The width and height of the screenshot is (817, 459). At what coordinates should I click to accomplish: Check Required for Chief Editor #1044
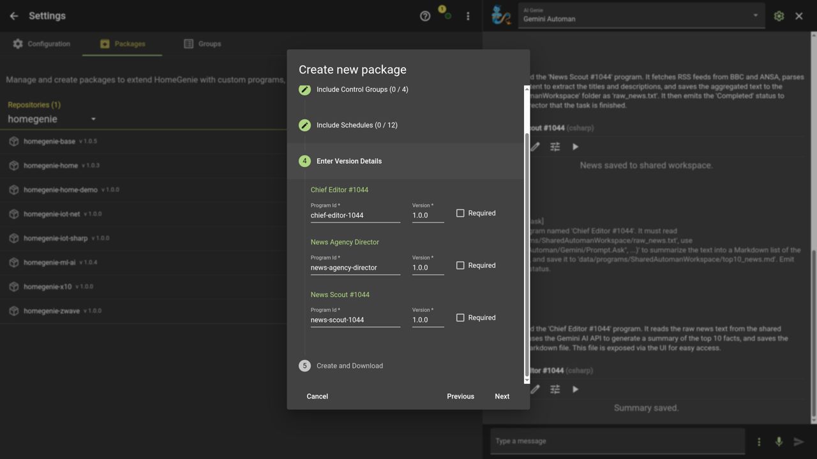460,213
